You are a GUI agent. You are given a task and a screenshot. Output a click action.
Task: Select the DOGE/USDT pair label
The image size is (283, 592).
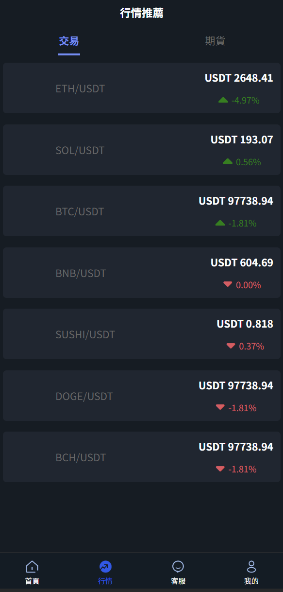pos(84,396)
